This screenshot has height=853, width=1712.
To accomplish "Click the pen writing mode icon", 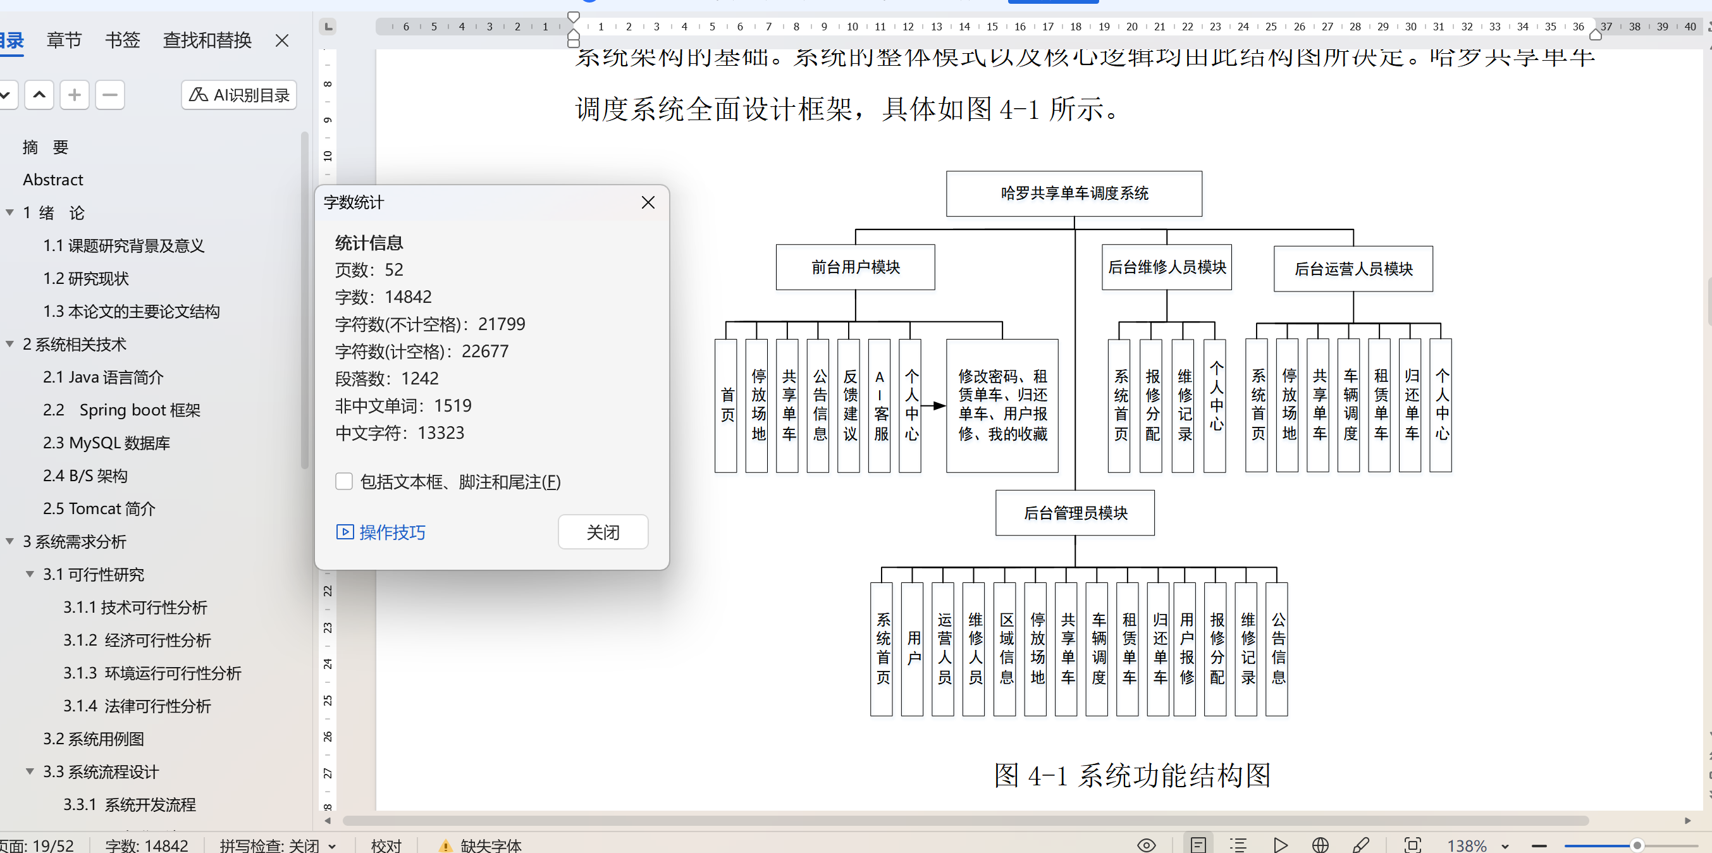I will tap(1360, 844).
